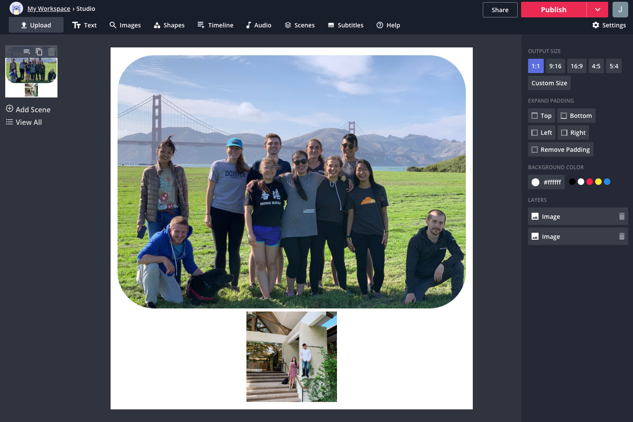633x422 pixels.
Task: Select the 16:9 output size
Action: pos(576,66)
